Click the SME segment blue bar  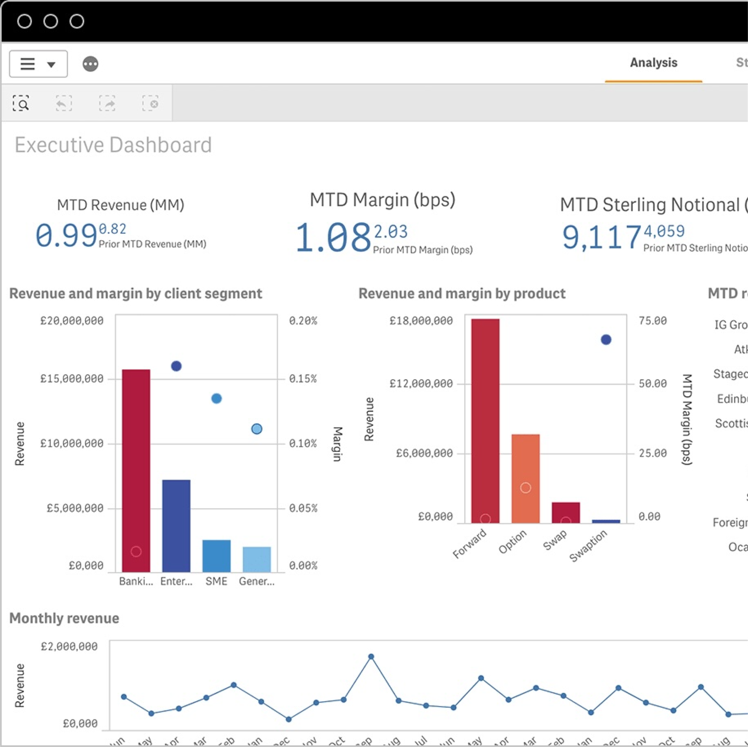tap(216, 555)
